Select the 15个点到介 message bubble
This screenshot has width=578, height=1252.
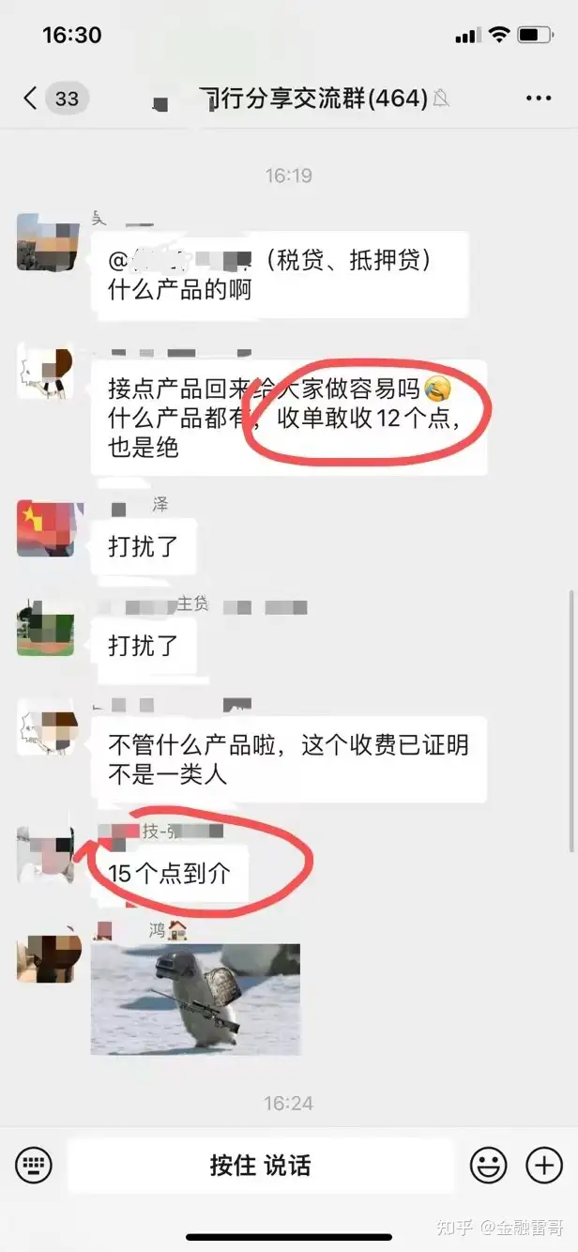tap(170, 873)
